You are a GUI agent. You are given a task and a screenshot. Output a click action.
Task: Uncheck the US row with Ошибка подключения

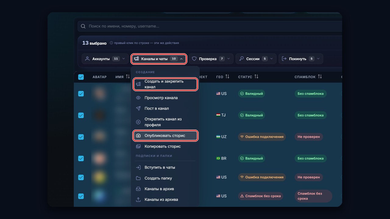point(81,177)
